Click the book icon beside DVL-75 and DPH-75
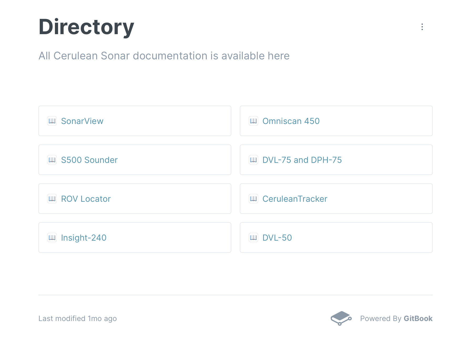 point(253,160)
